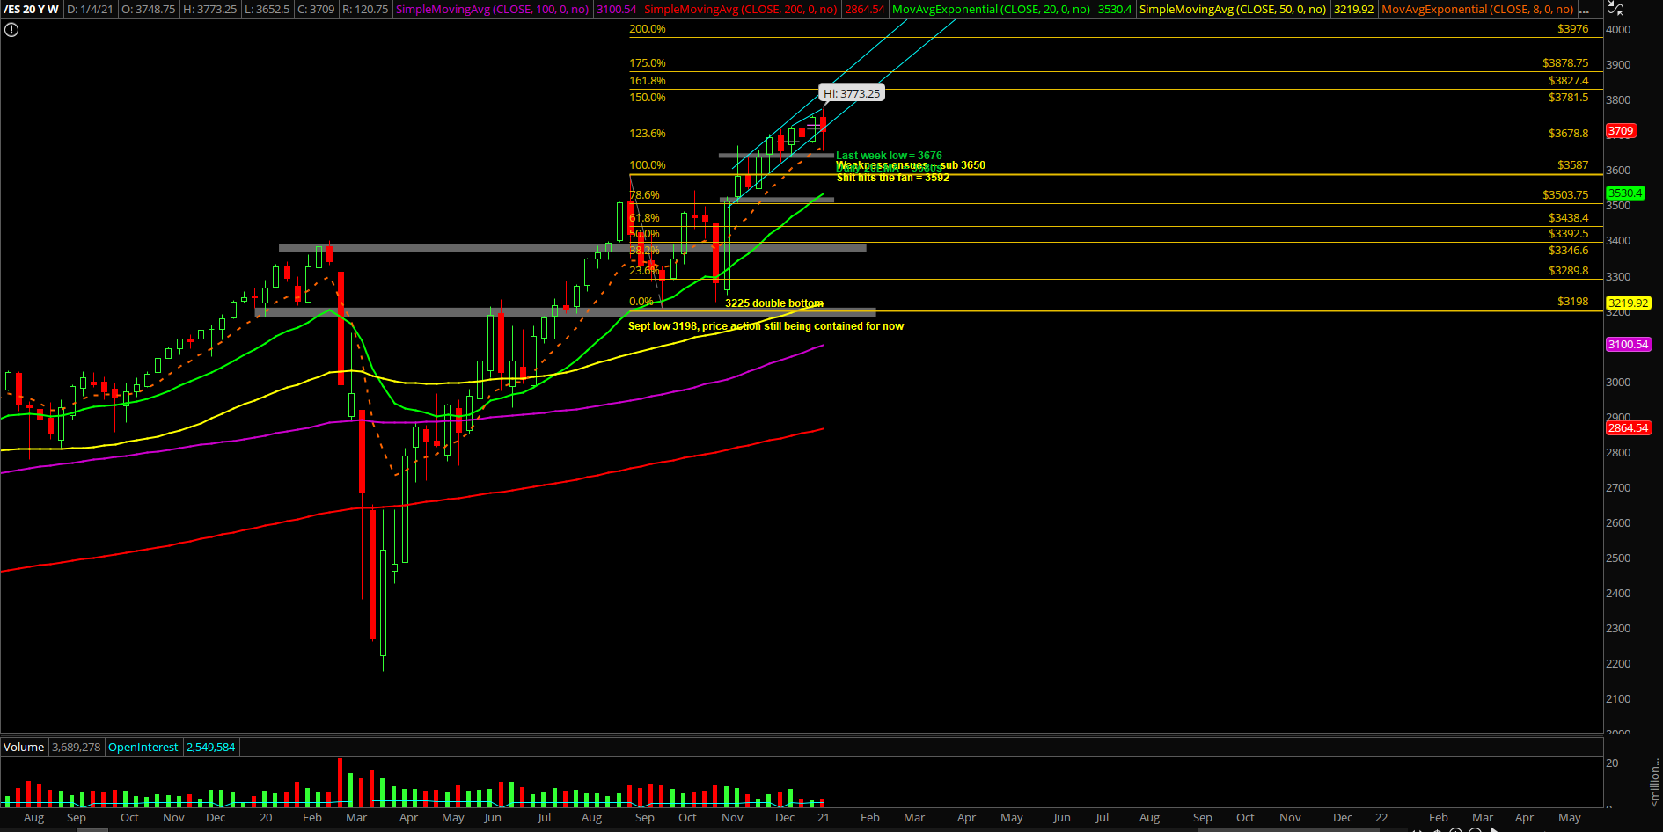Click the 3219.92 value in the header

(1353, 10)
